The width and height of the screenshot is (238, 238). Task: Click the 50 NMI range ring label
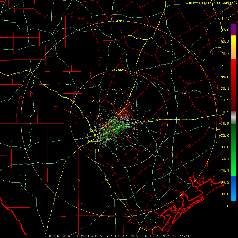pyautogui.click(x=119, y=70)
